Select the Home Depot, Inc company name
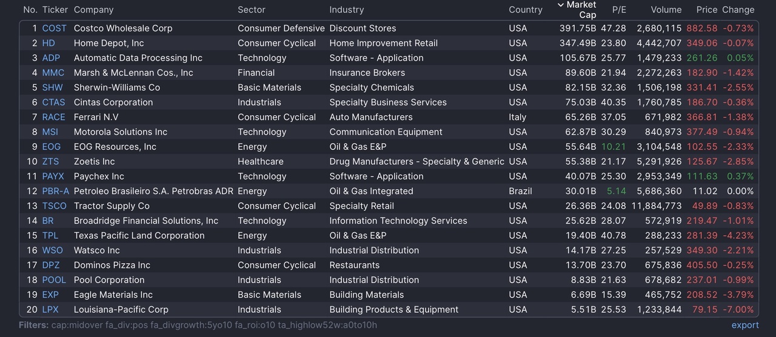The width and height of the screenshot is (776, 337). [x=109, y=43]
